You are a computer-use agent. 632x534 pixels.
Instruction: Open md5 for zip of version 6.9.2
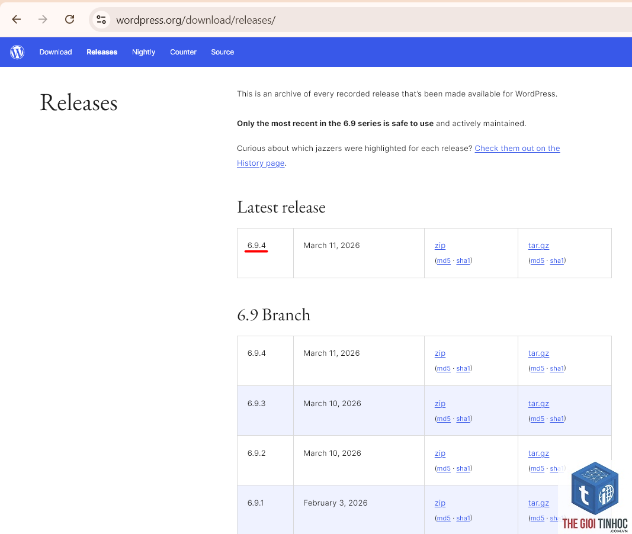444,469
